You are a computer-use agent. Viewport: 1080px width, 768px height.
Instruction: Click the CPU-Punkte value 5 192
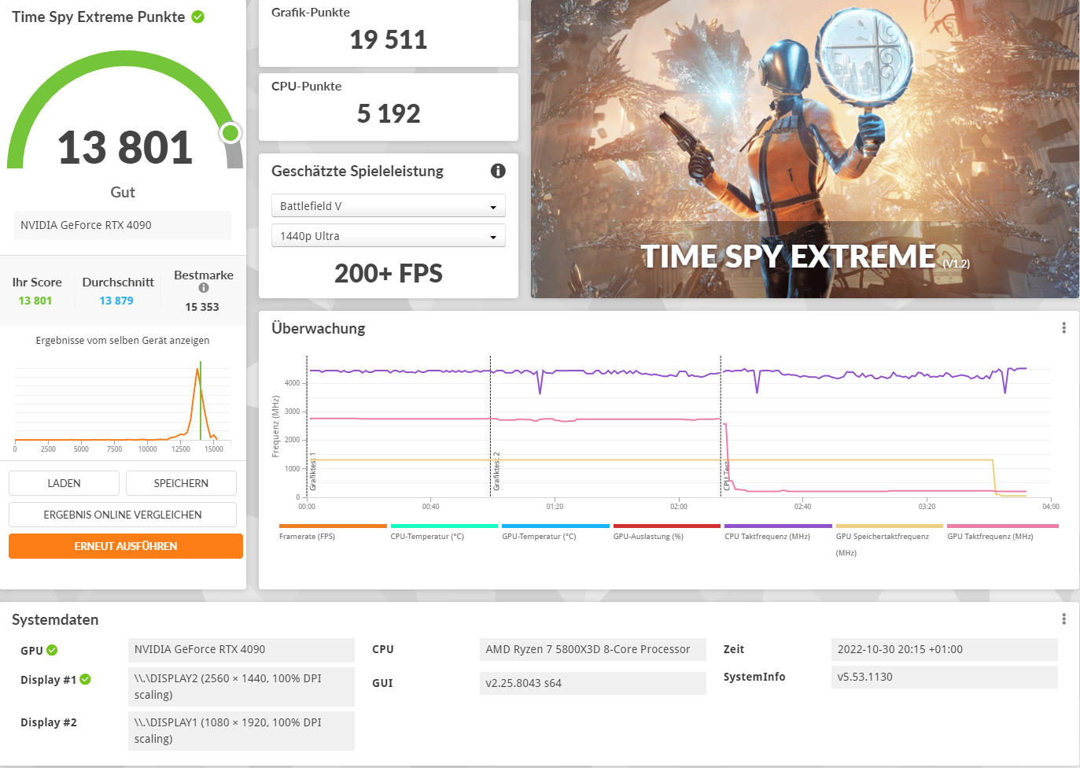click(389, 113)
